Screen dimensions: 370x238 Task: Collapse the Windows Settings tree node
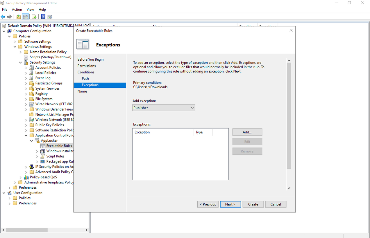click(15, 47)
